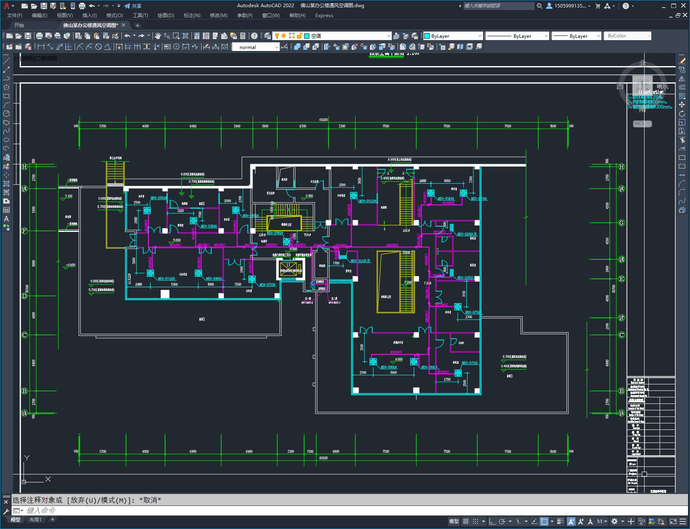
Task: Toggle the layer on/off lightbulb for 空调
Action: click(x=277, y=36)
